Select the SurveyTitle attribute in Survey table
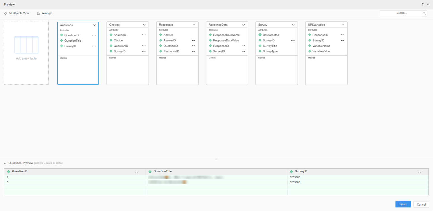 pos(270,46)
